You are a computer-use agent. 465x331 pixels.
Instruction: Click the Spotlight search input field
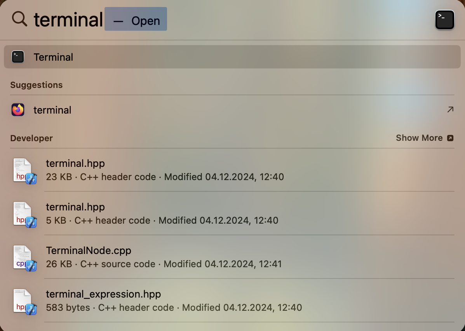point(68,19)
